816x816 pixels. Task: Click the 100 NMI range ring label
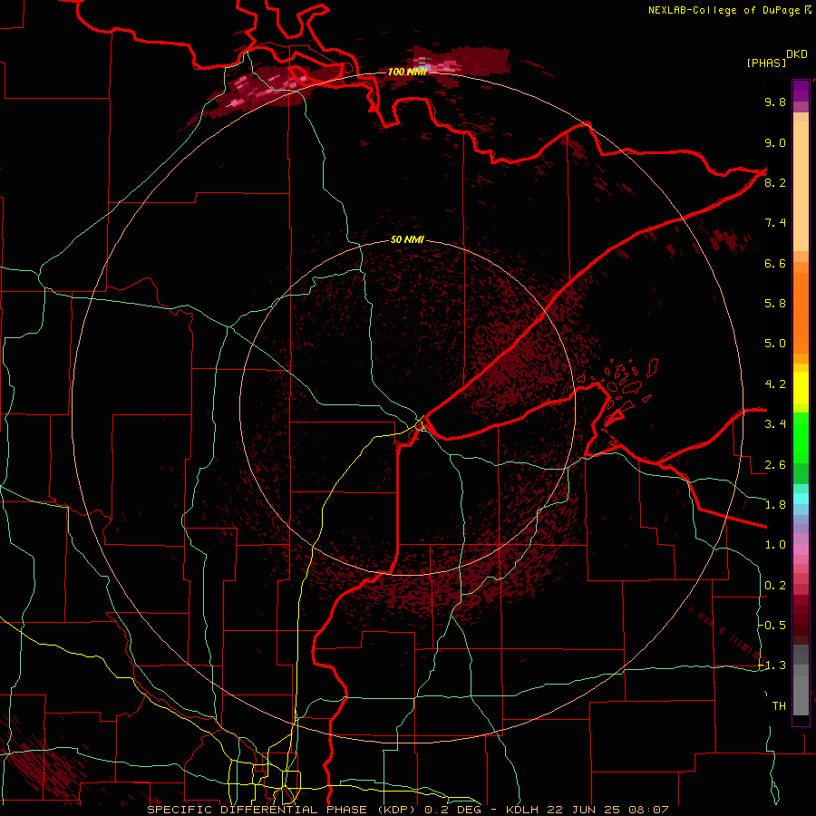[x=407, y=72]
